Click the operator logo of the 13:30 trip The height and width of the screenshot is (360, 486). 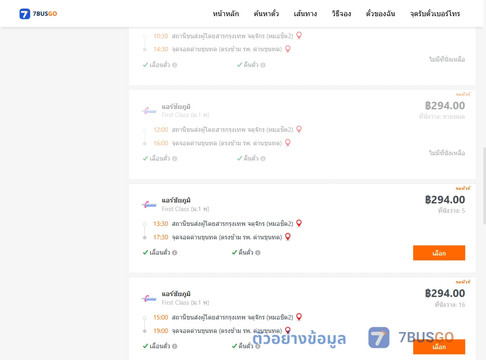point(149,205)
